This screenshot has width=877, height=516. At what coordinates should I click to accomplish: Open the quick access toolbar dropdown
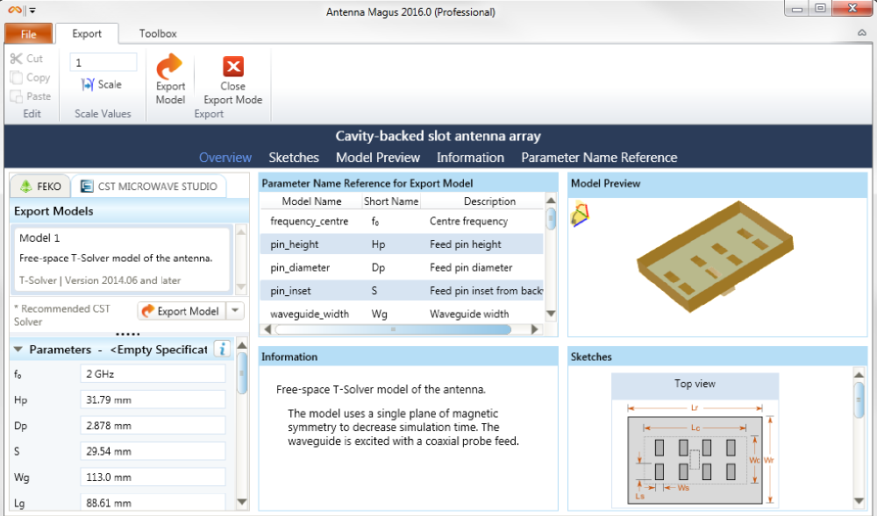(32, 11)
